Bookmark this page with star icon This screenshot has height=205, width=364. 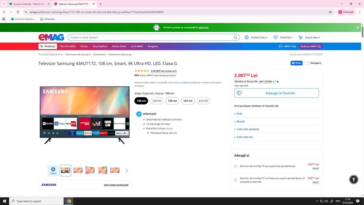pyautogui.click(x=330, y=12)
